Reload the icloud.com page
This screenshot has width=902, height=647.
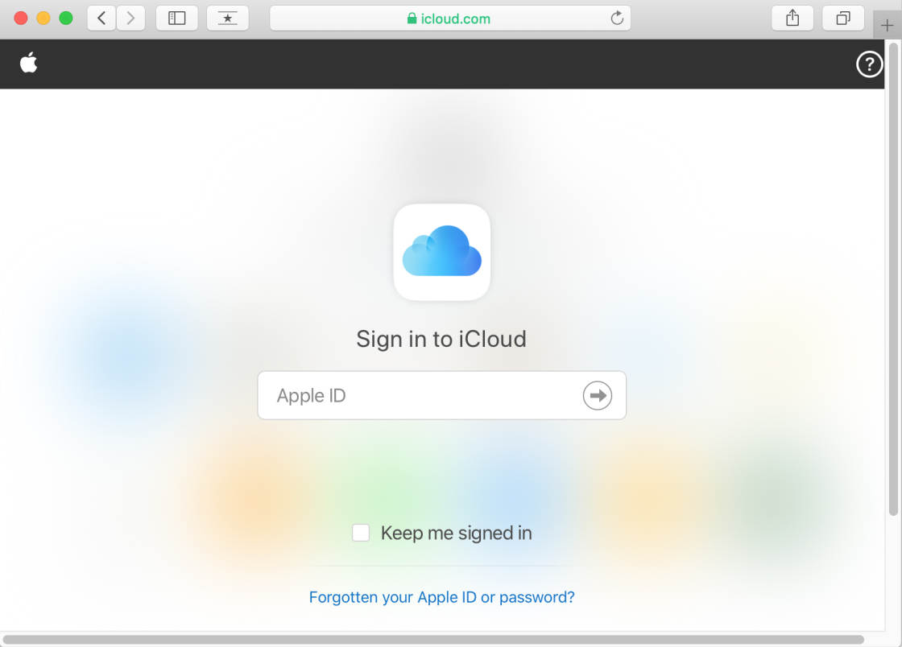[617, 19]
